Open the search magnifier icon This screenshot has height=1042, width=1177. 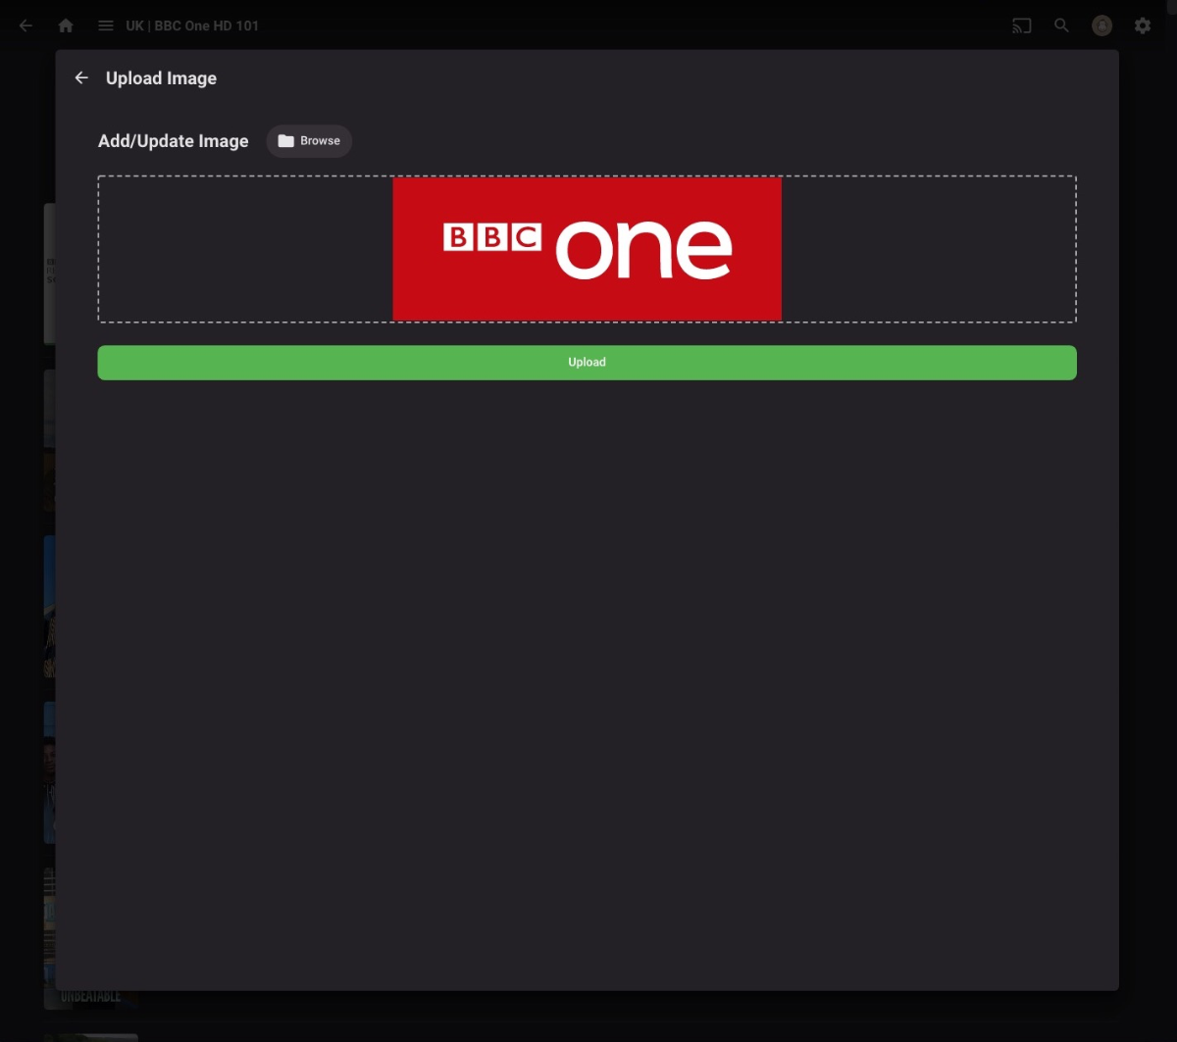click(1062, 25)
